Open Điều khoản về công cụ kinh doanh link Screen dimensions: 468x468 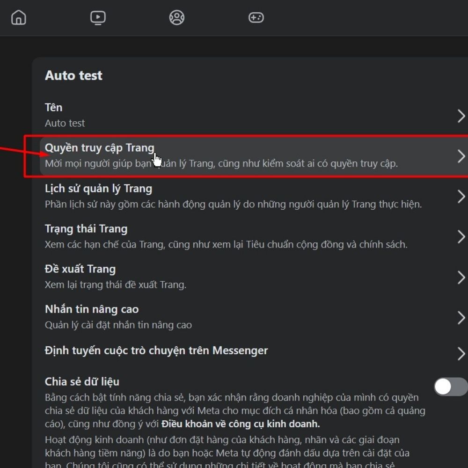[241, 424]
